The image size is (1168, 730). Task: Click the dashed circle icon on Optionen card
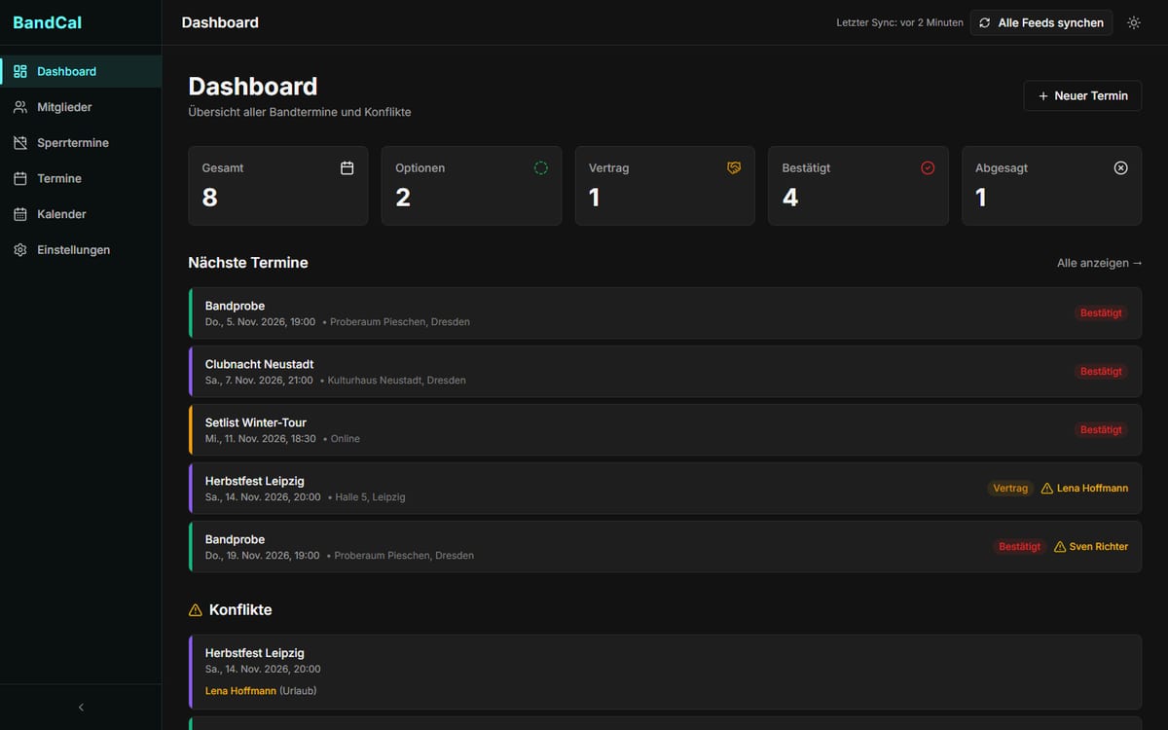541,168
